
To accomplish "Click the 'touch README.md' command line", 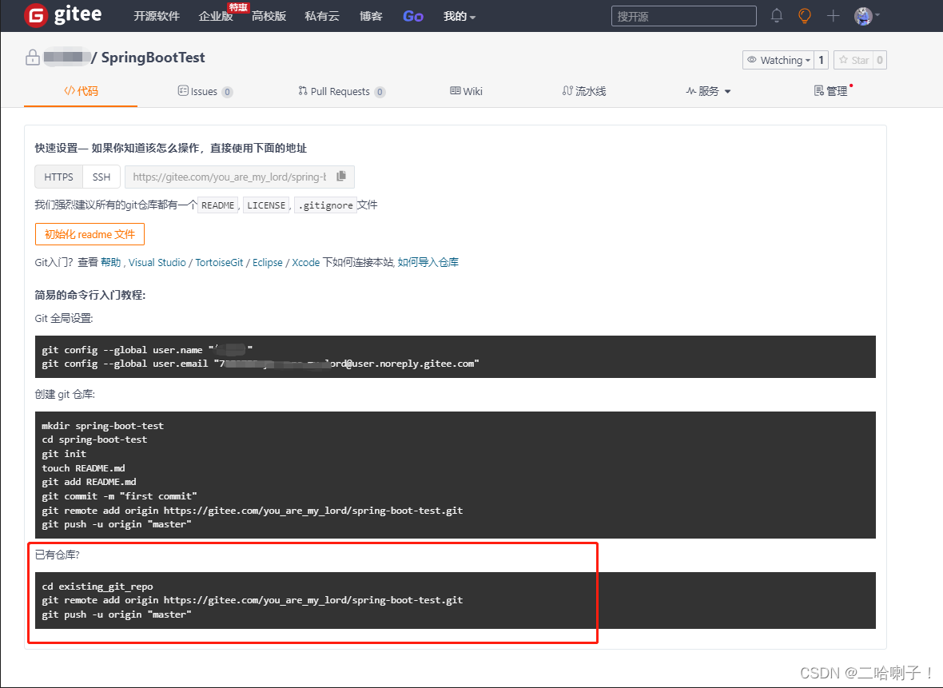I will (x=84, y=468).
